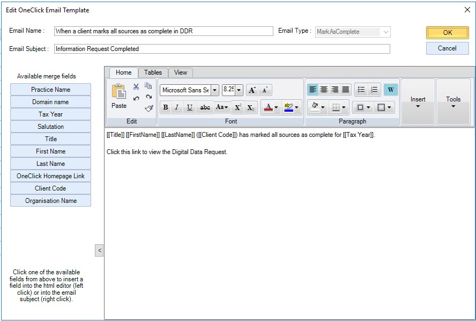
Task: Apply strikethrough formatting
Action: pyautogui.click(x=205, y=107)
